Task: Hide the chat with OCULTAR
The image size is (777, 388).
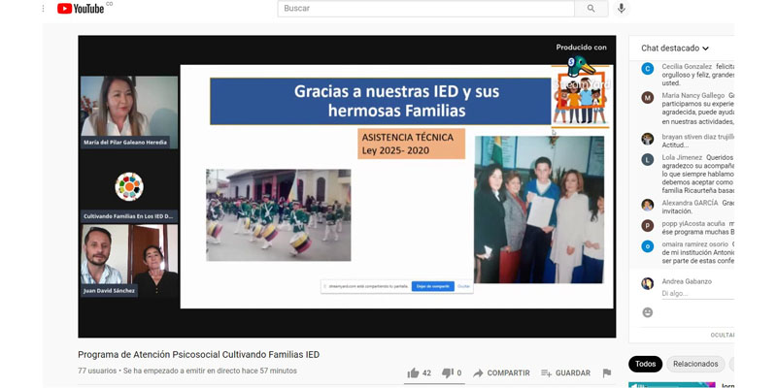Action: click(722, 335)
